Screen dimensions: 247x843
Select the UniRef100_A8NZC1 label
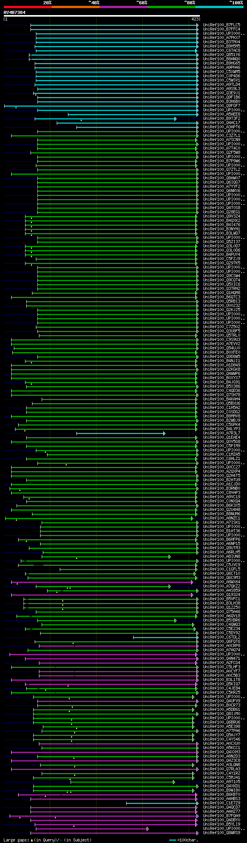tap(222, 518)
